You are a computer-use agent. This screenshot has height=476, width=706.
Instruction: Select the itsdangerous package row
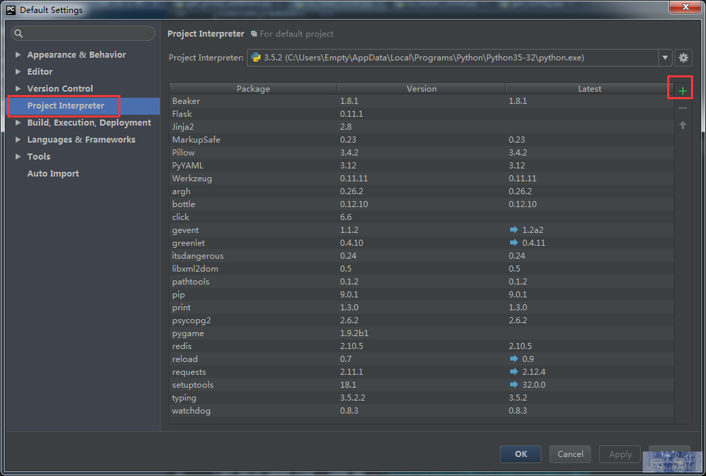point(422,256)
